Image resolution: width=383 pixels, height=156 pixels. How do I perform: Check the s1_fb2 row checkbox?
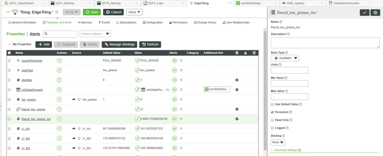(x=9, y=138)
